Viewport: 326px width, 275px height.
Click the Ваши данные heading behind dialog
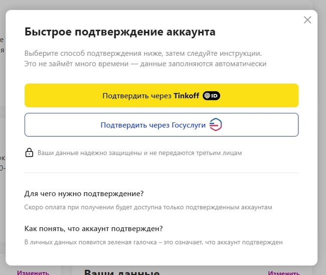point(121,272)
